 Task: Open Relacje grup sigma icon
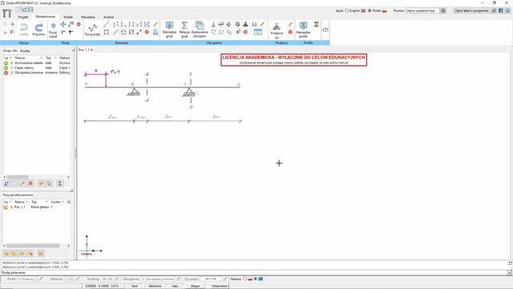tap(184, 30)
